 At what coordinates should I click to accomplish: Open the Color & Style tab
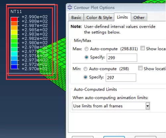point(99,17)
